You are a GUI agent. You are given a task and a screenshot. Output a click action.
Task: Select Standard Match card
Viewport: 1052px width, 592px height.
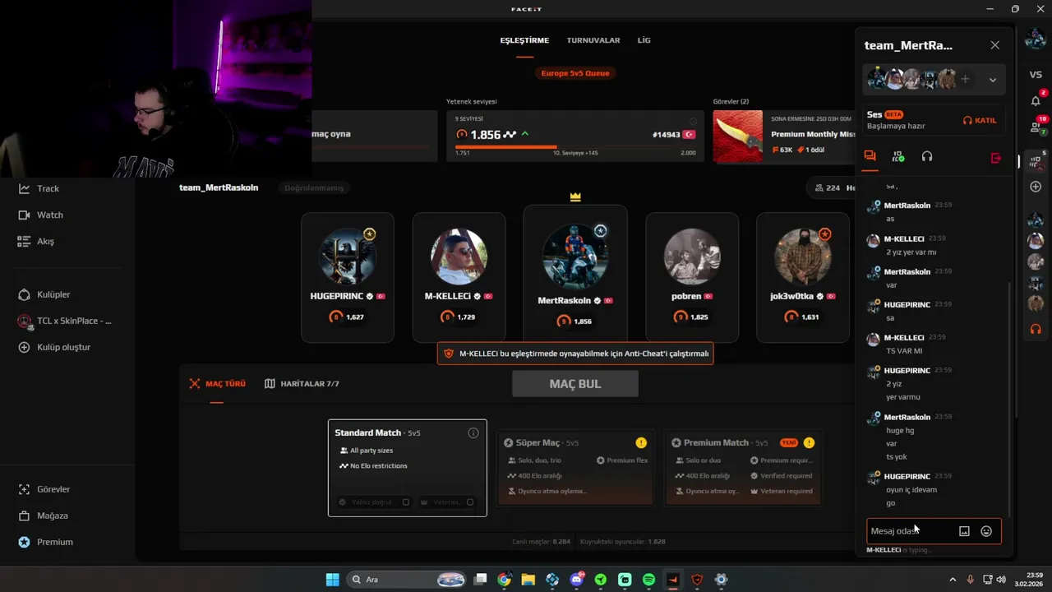pyautogui.click(x=408, y=468)
